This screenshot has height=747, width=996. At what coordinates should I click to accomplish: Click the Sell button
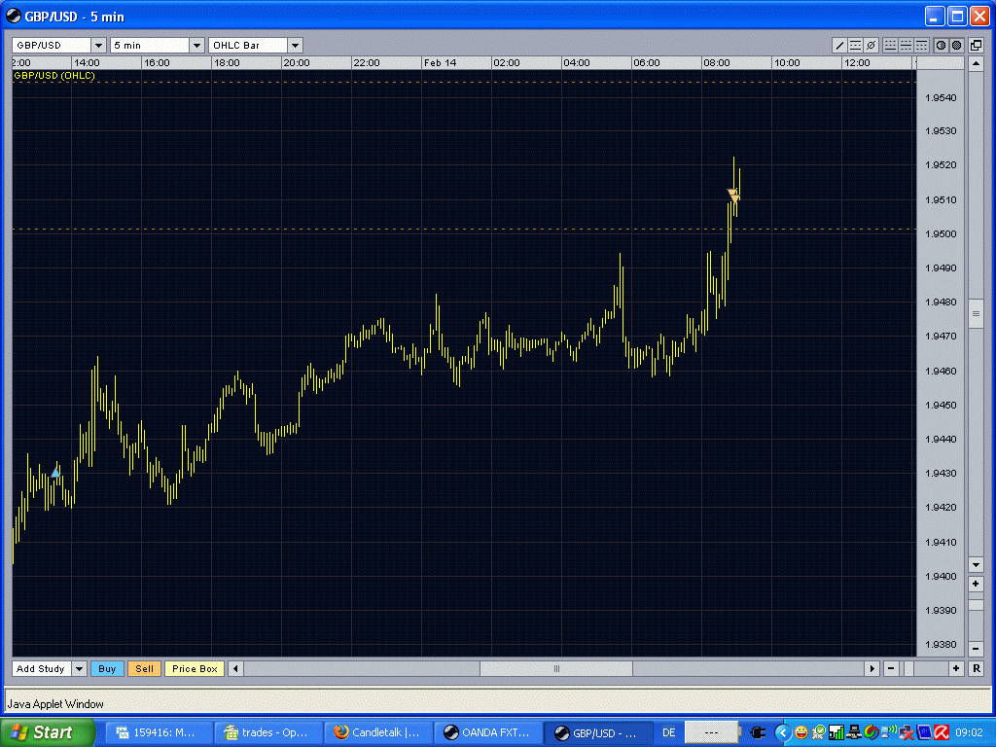coord(144,668)
